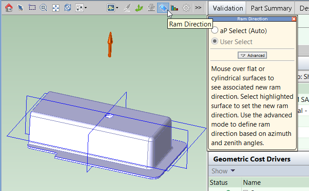Open the Part Summary tab
This screenshot has width=309, height=191.
[x=271, y=8]
